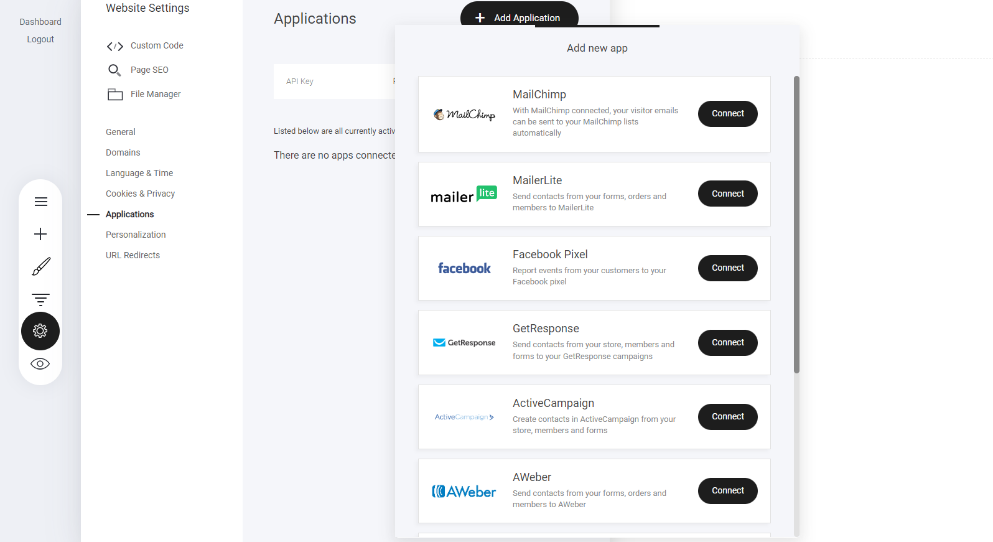Click the app list vertical scrollbar

(796, 224)
